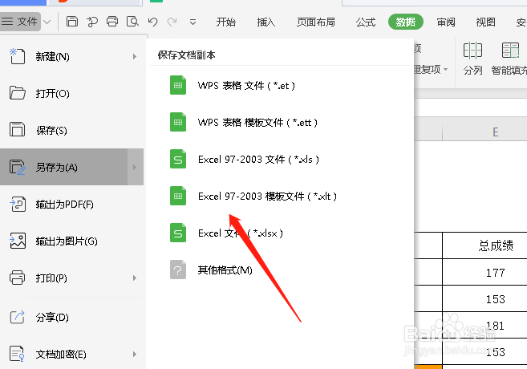Image resolution: width=527 pixels, height=369 pixels.
Task: Click the gray question icon for 其他格式
Action: (x=178, y=270)
